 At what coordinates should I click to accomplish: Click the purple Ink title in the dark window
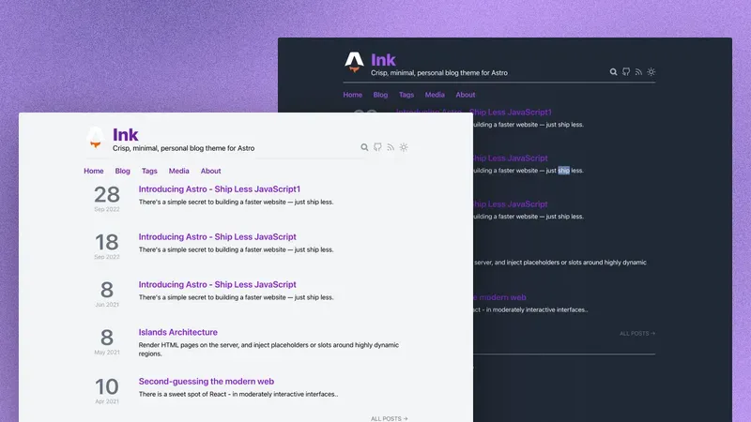[383, 60]
